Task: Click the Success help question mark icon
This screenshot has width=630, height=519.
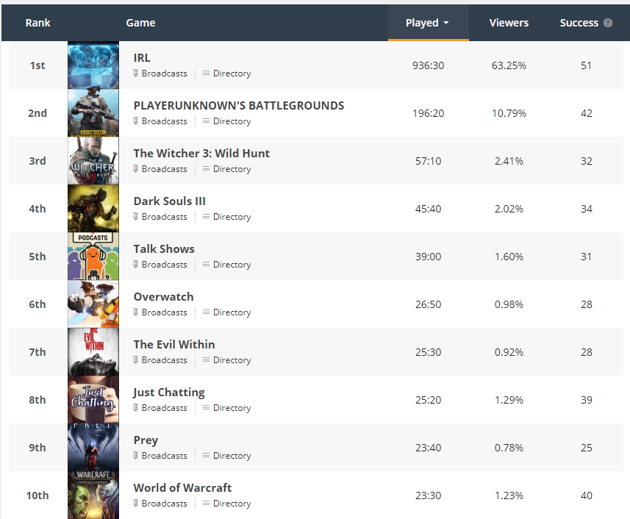Action: click(x=608, y=23)
